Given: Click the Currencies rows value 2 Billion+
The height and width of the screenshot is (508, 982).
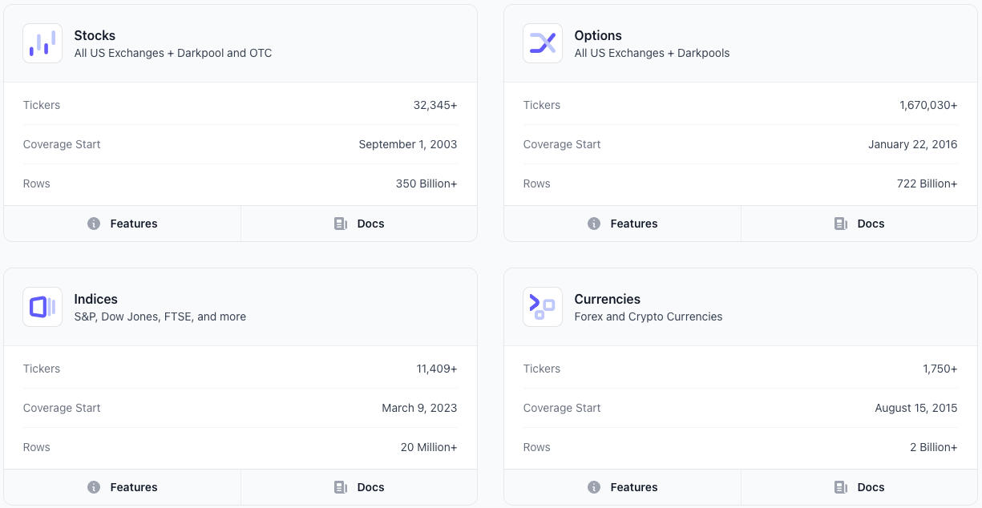Looking at the screenshot, I should pos(933,447).
